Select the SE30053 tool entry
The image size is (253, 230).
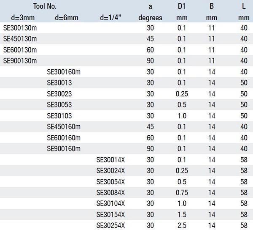[59, 104]
